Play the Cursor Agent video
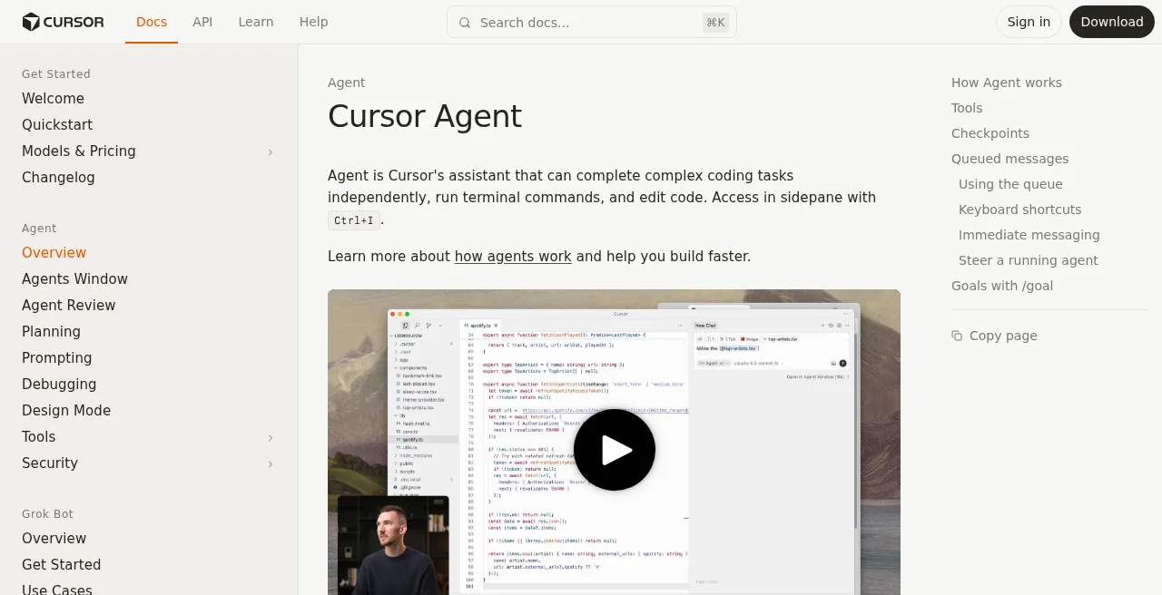The height and width of the screenshot is (595, 1162). pos(615,450)
